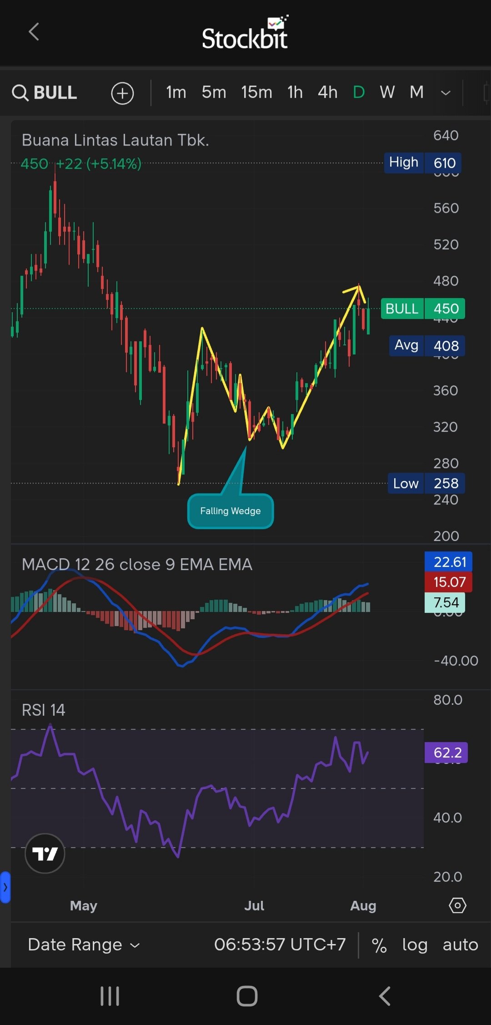491x1025 pixels.
Task: Select the 5m timeframe
Action: click(x=214, y=92)
